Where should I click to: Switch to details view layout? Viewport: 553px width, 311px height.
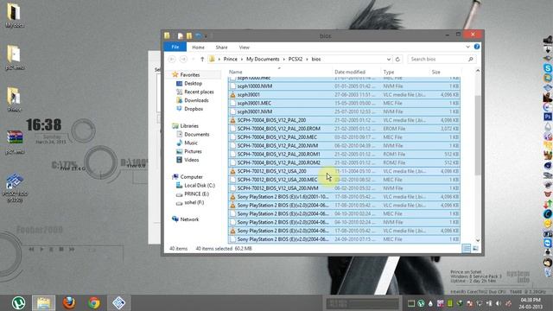467,248
